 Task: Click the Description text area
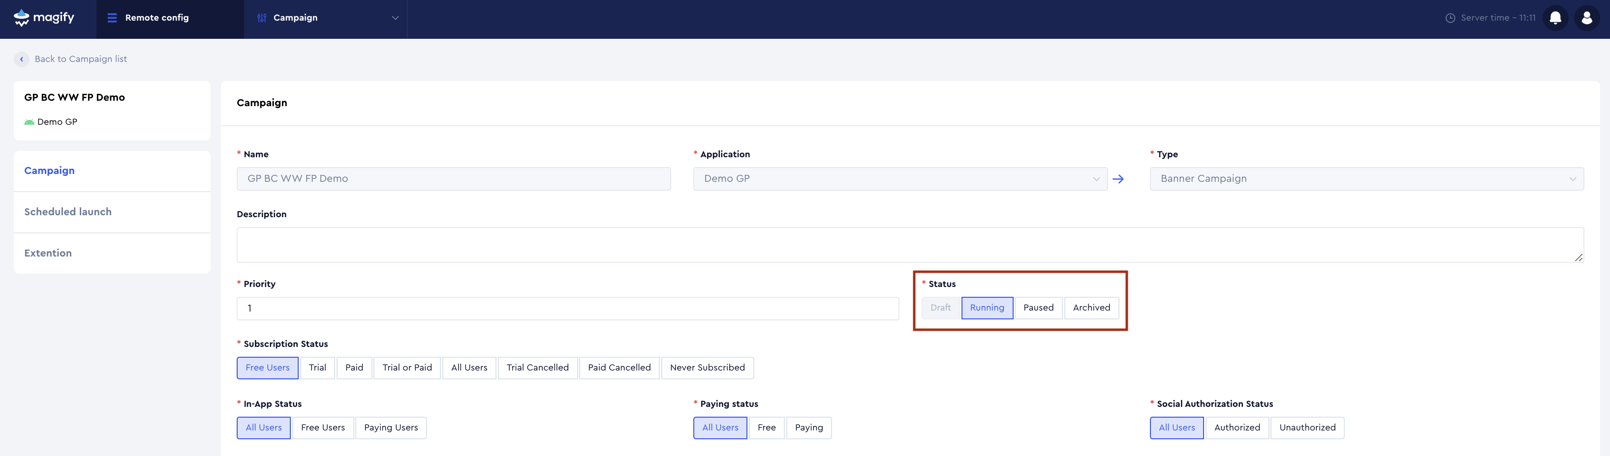point(909,245)
